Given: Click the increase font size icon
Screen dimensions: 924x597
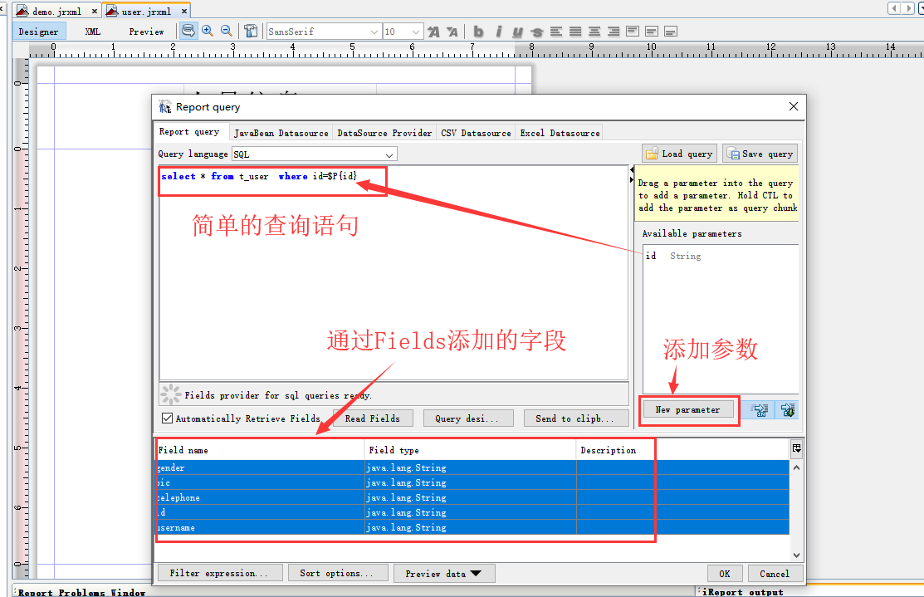Looking at the screenshot, I should (x=433, y=31).
